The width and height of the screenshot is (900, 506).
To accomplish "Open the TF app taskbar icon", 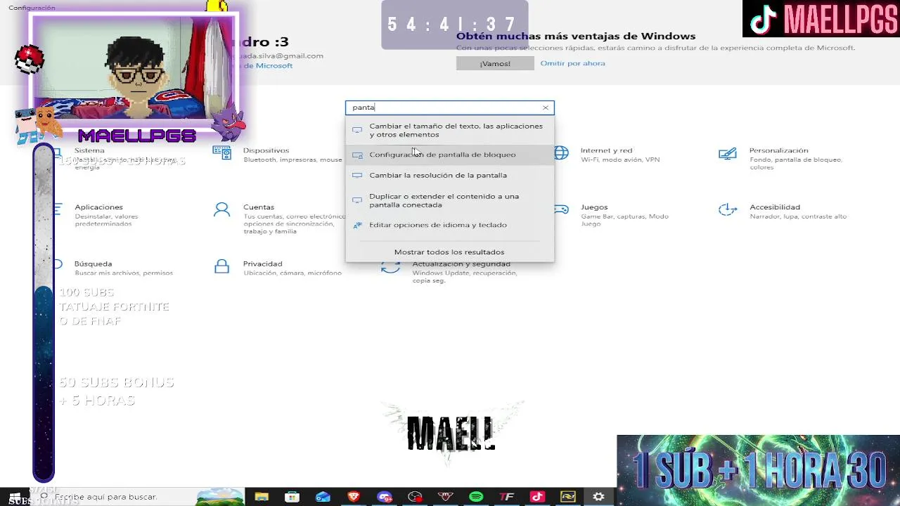I will [x=506, y=497].
